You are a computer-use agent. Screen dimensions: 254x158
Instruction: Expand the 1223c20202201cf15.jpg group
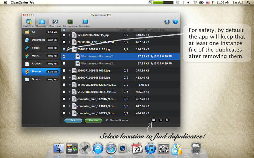point(70,35)
